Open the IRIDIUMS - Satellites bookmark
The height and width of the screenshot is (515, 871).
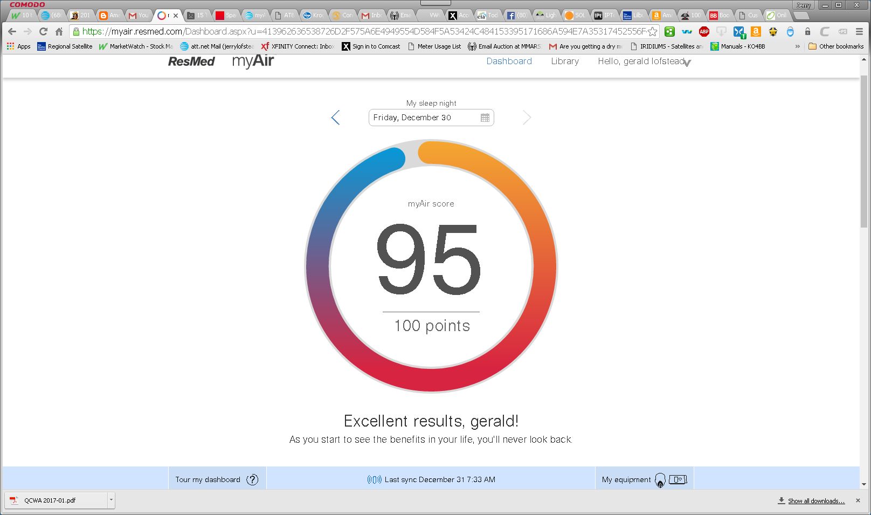pos(666,46)
